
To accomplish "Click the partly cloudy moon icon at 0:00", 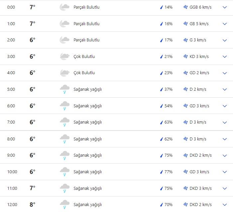I will coord(64,7).
